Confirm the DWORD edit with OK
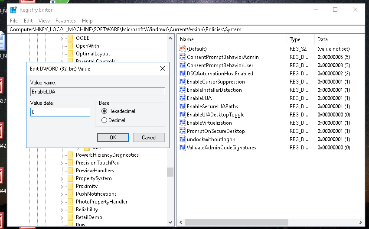 pyautogui.click(x=113, y=138)
